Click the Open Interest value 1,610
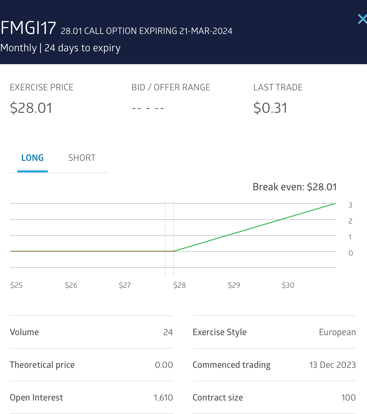This screenshot has width=367, height=414. (163, 398)
